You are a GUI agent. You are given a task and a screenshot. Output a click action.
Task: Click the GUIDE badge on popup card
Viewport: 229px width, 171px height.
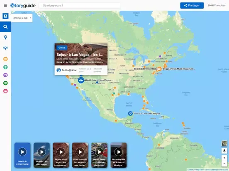(x=62, y=47)
